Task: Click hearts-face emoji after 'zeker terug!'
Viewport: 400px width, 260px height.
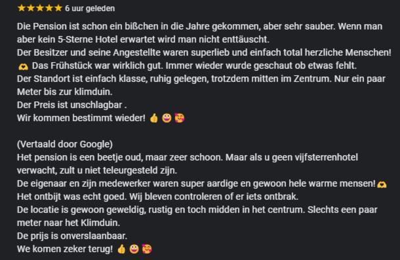Action: point(147,249)
